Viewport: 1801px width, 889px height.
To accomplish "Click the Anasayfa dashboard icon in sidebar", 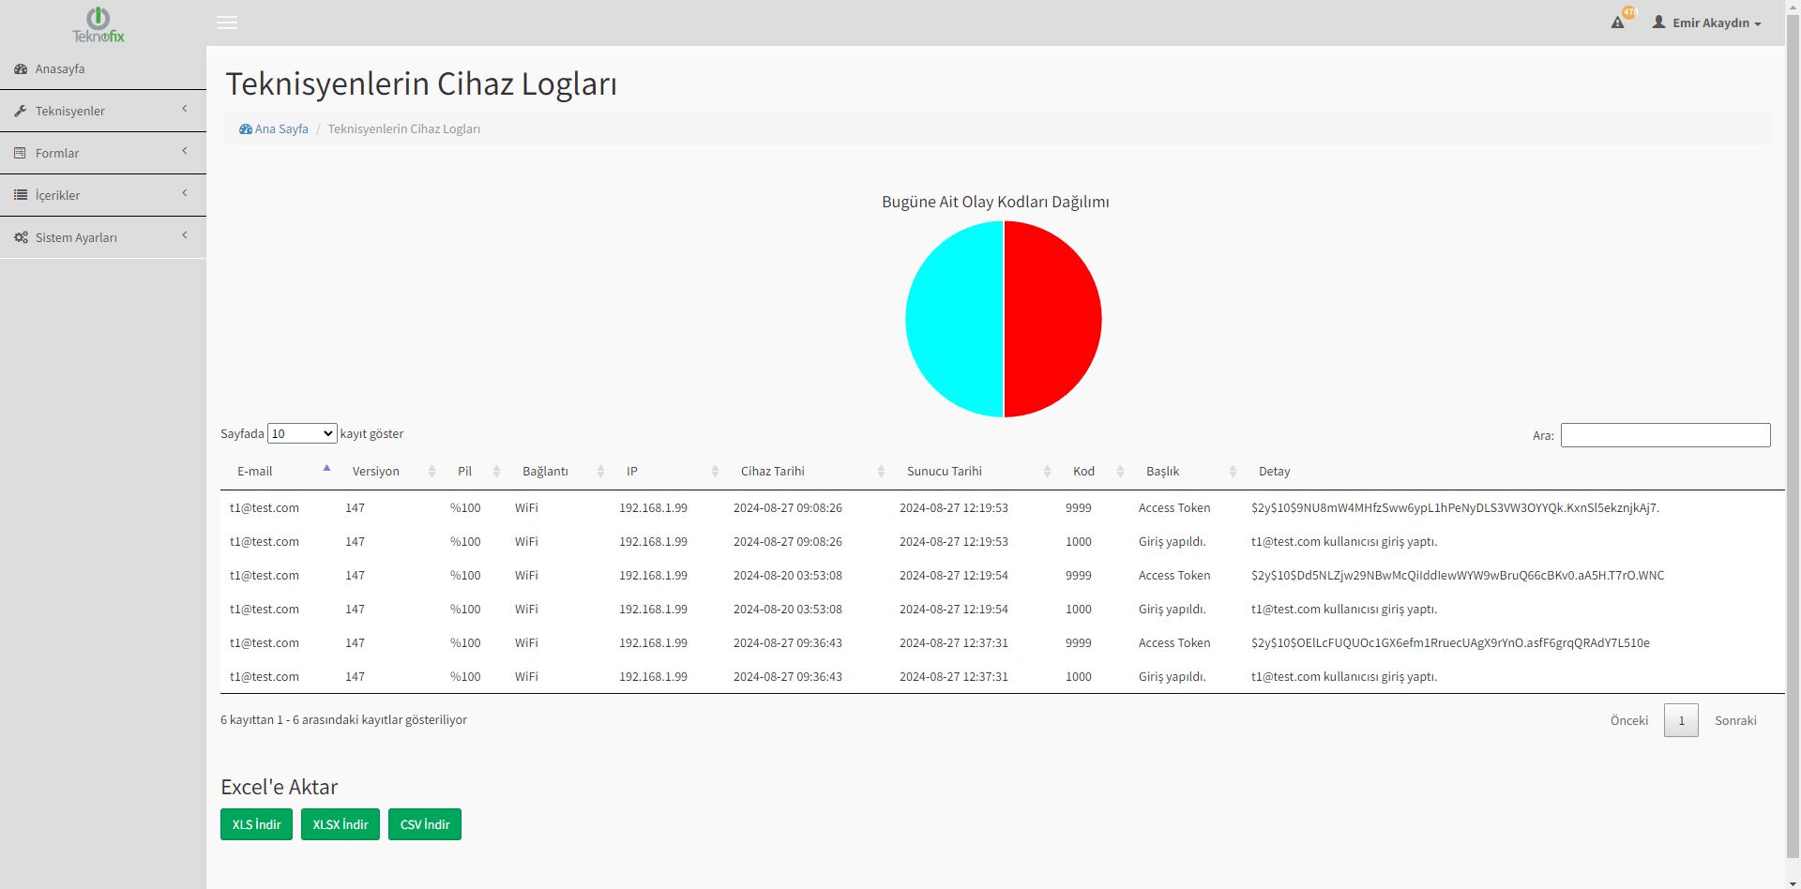I will [x=21, y=69].
